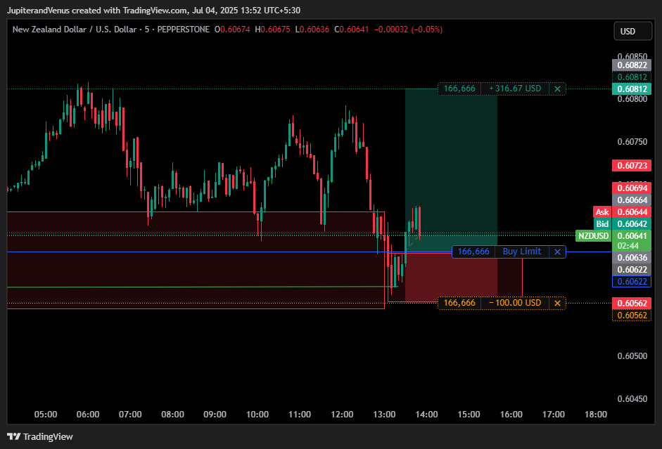Click the 0.60750 price axis label

point(632,142)
